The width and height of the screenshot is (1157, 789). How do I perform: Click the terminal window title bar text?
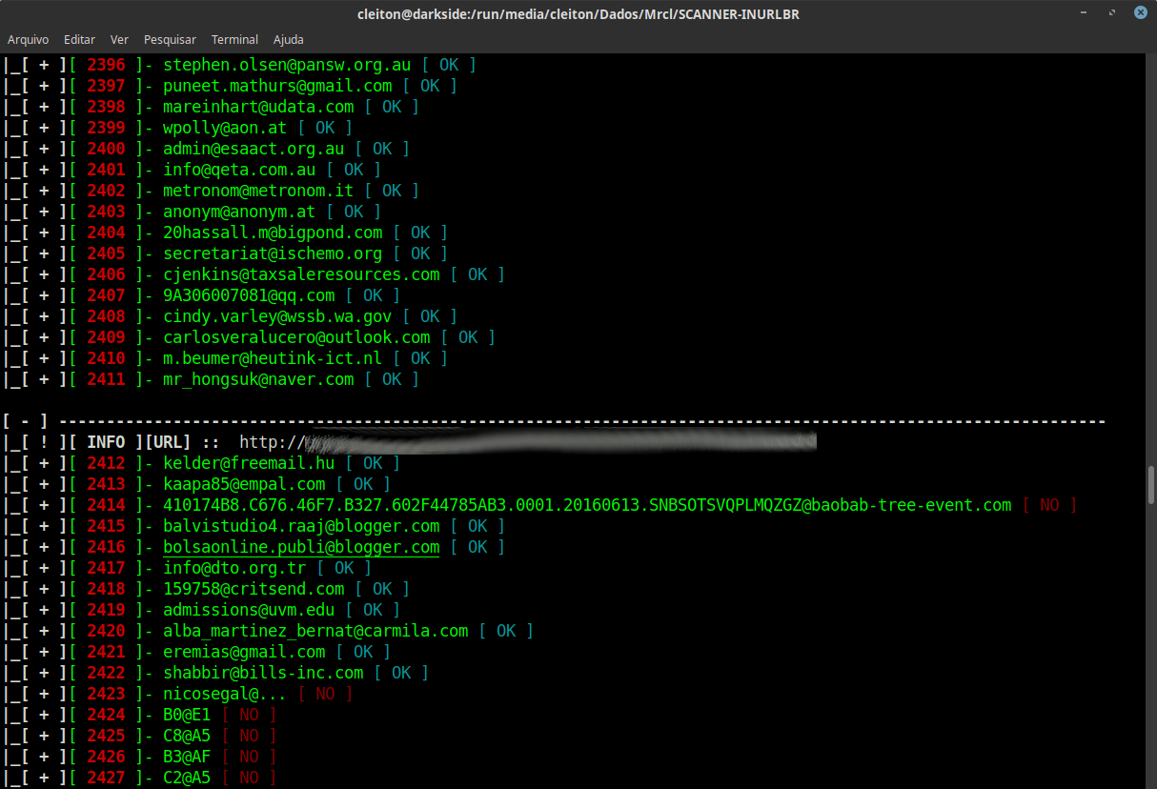pyautogui.click(x=578, y=13)
